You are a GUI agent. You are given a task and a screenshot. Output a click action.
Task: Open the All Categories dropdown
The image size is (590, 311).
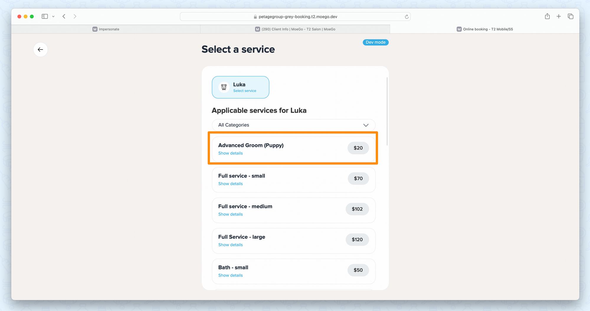pyautogui.click(x=294, y=125)
